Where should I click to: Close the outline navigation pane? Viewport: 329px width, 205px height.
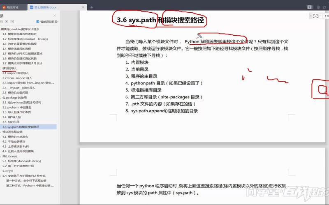pyautogui.click(x=55, y=16)
